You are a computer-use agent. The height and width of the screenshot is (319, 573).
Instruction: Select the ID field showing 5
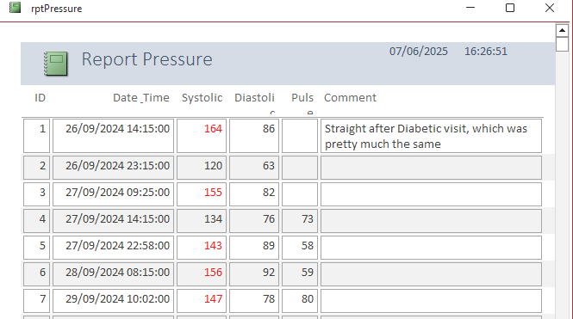click(x=36, y=248)
